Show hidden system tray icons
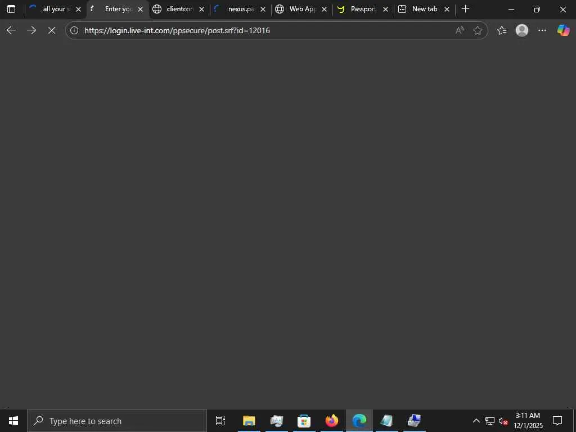The height and width of the screenshot is (432, 576). 476,421
